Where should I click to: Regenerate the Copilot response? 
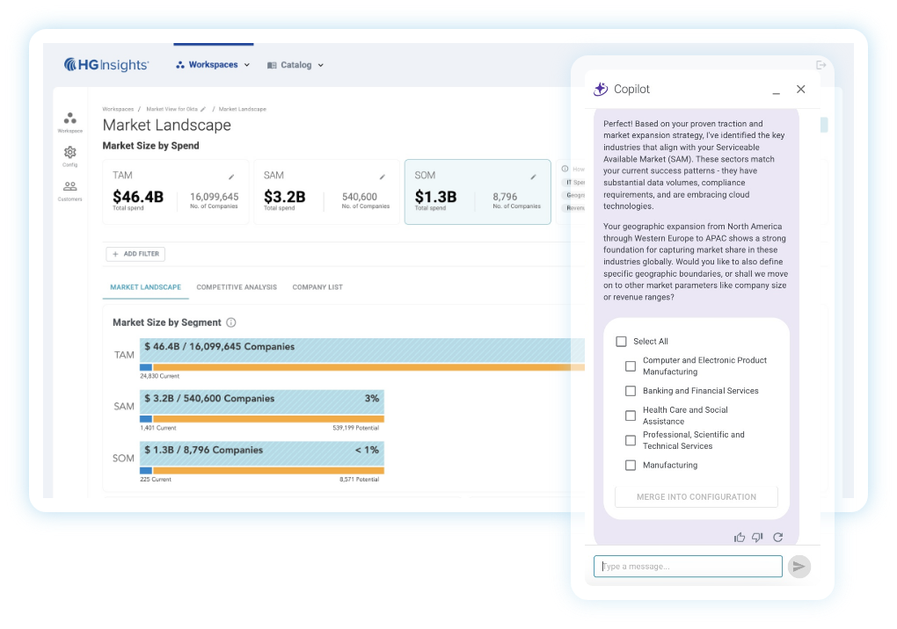click(x=777, y=537)
